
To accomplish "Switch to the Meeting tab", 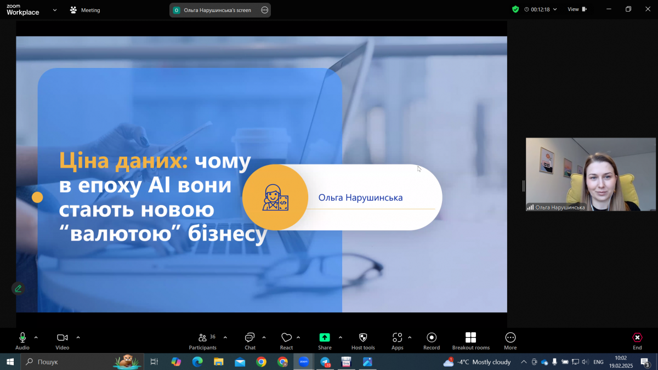I will (84, 9).
